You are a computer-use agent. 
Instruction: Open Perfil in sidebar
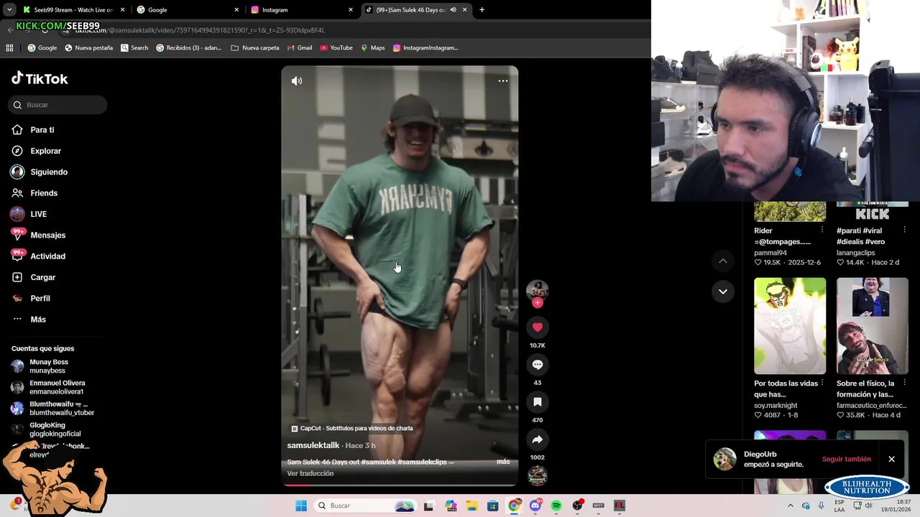click(40, 298)
